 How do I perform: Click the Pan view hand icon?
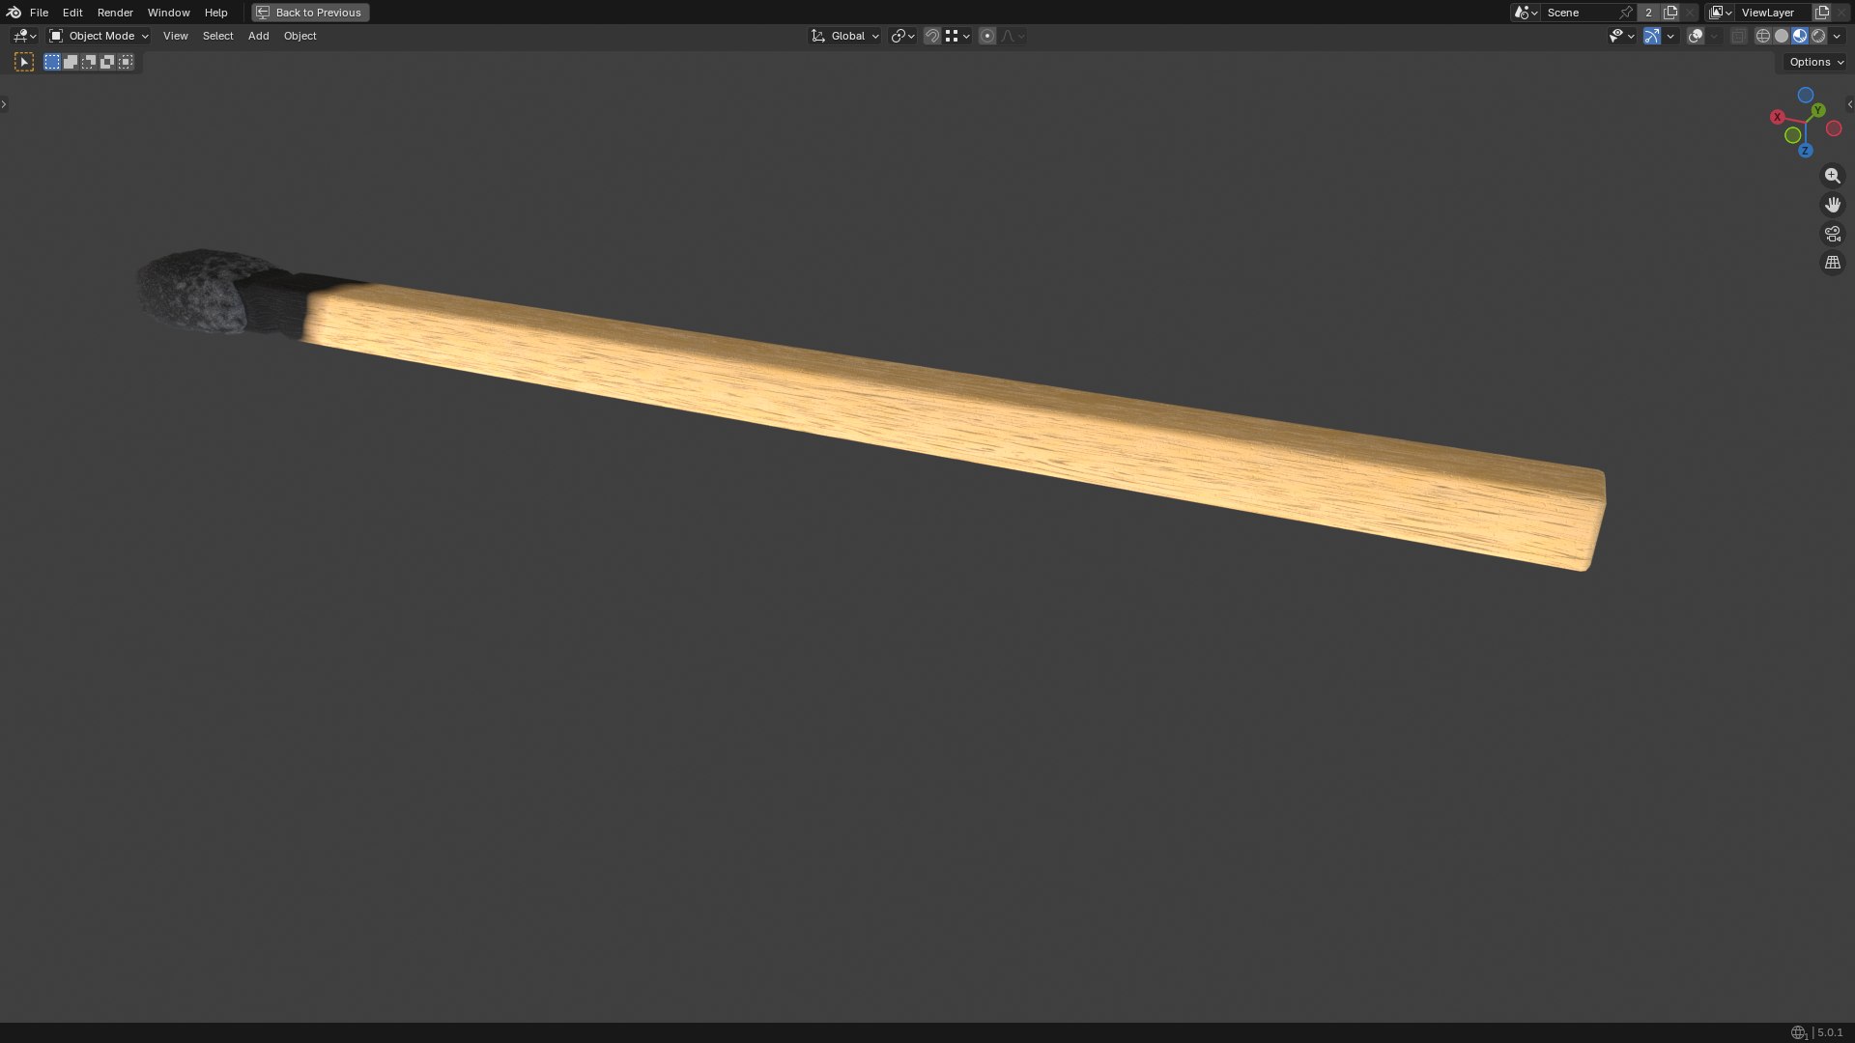point(1833,205)
